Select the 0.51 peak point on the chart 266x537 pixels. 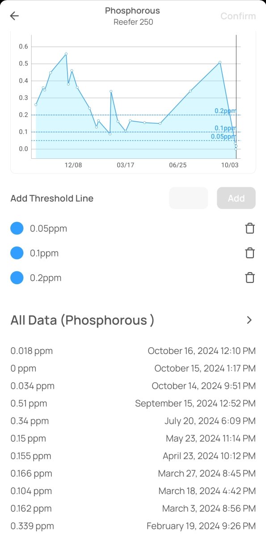[x=220, y=62]
